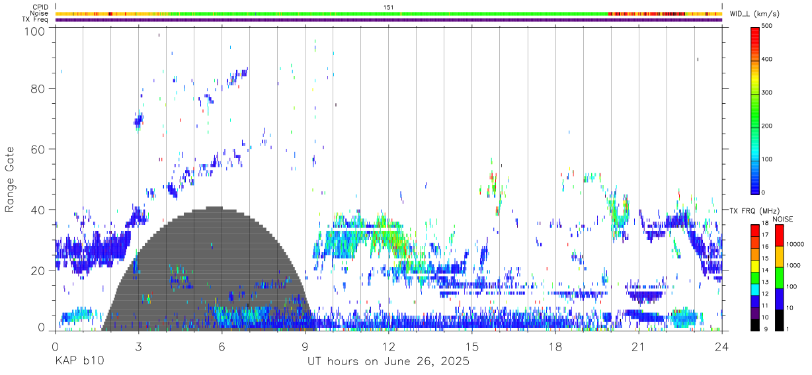Click hour 9 on the UT time axis
This screenshot has height=375, width=812.
coord(305,347)
